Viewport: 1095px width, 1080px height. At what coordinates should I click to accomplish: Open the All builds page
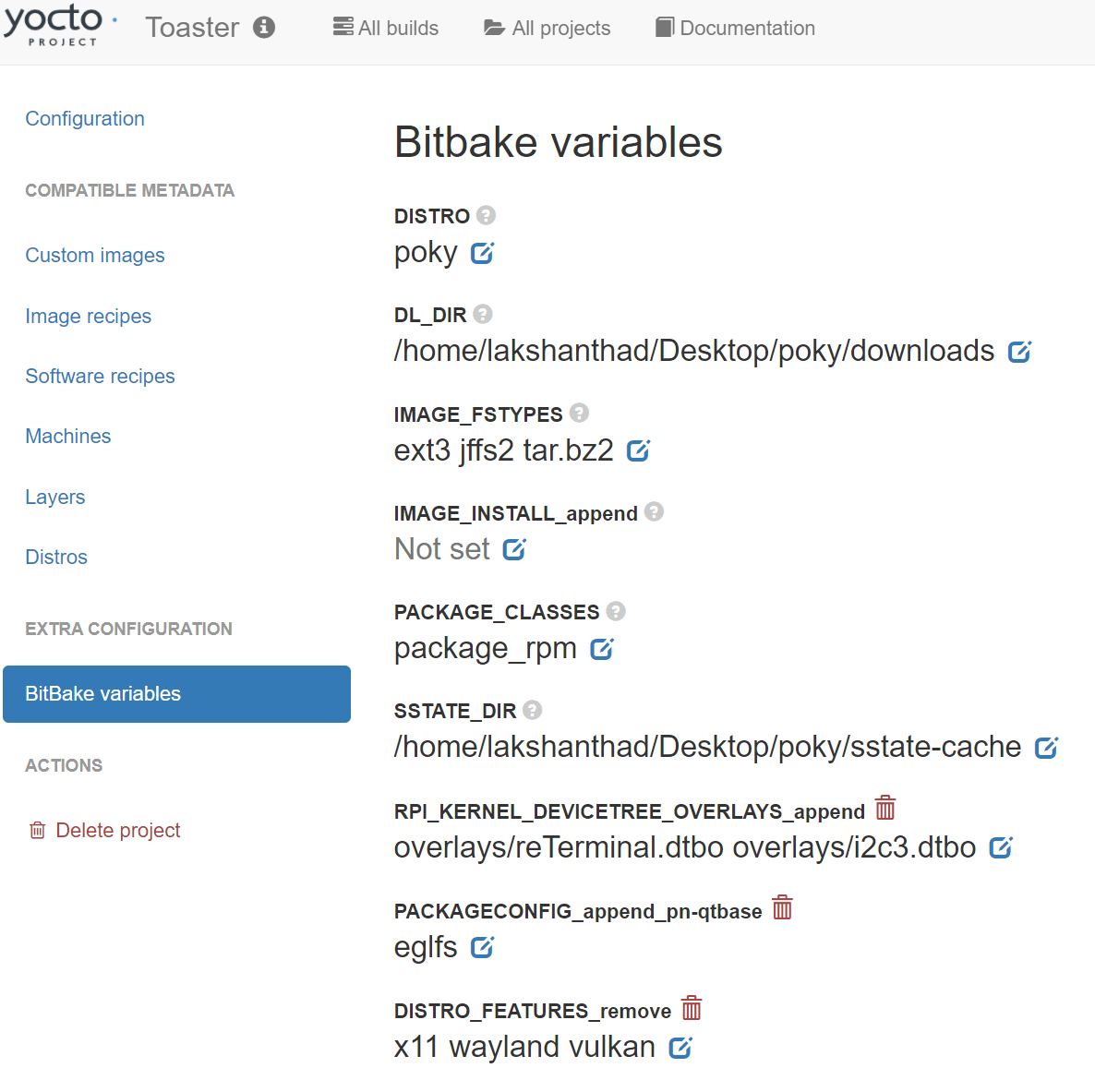tap(385, 28)
